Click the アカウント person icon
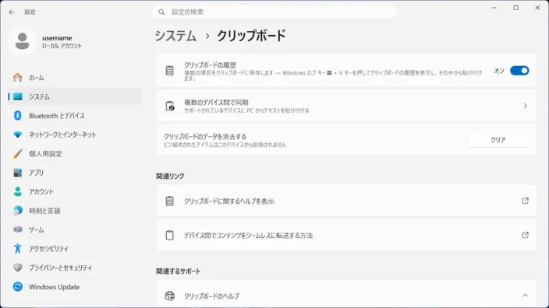The height and width of the screenshot is (308, 549). tap(17, 191)
